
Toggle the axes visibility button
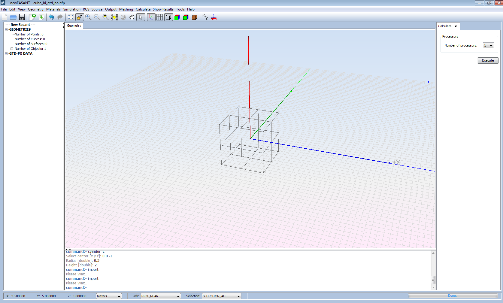151,17
